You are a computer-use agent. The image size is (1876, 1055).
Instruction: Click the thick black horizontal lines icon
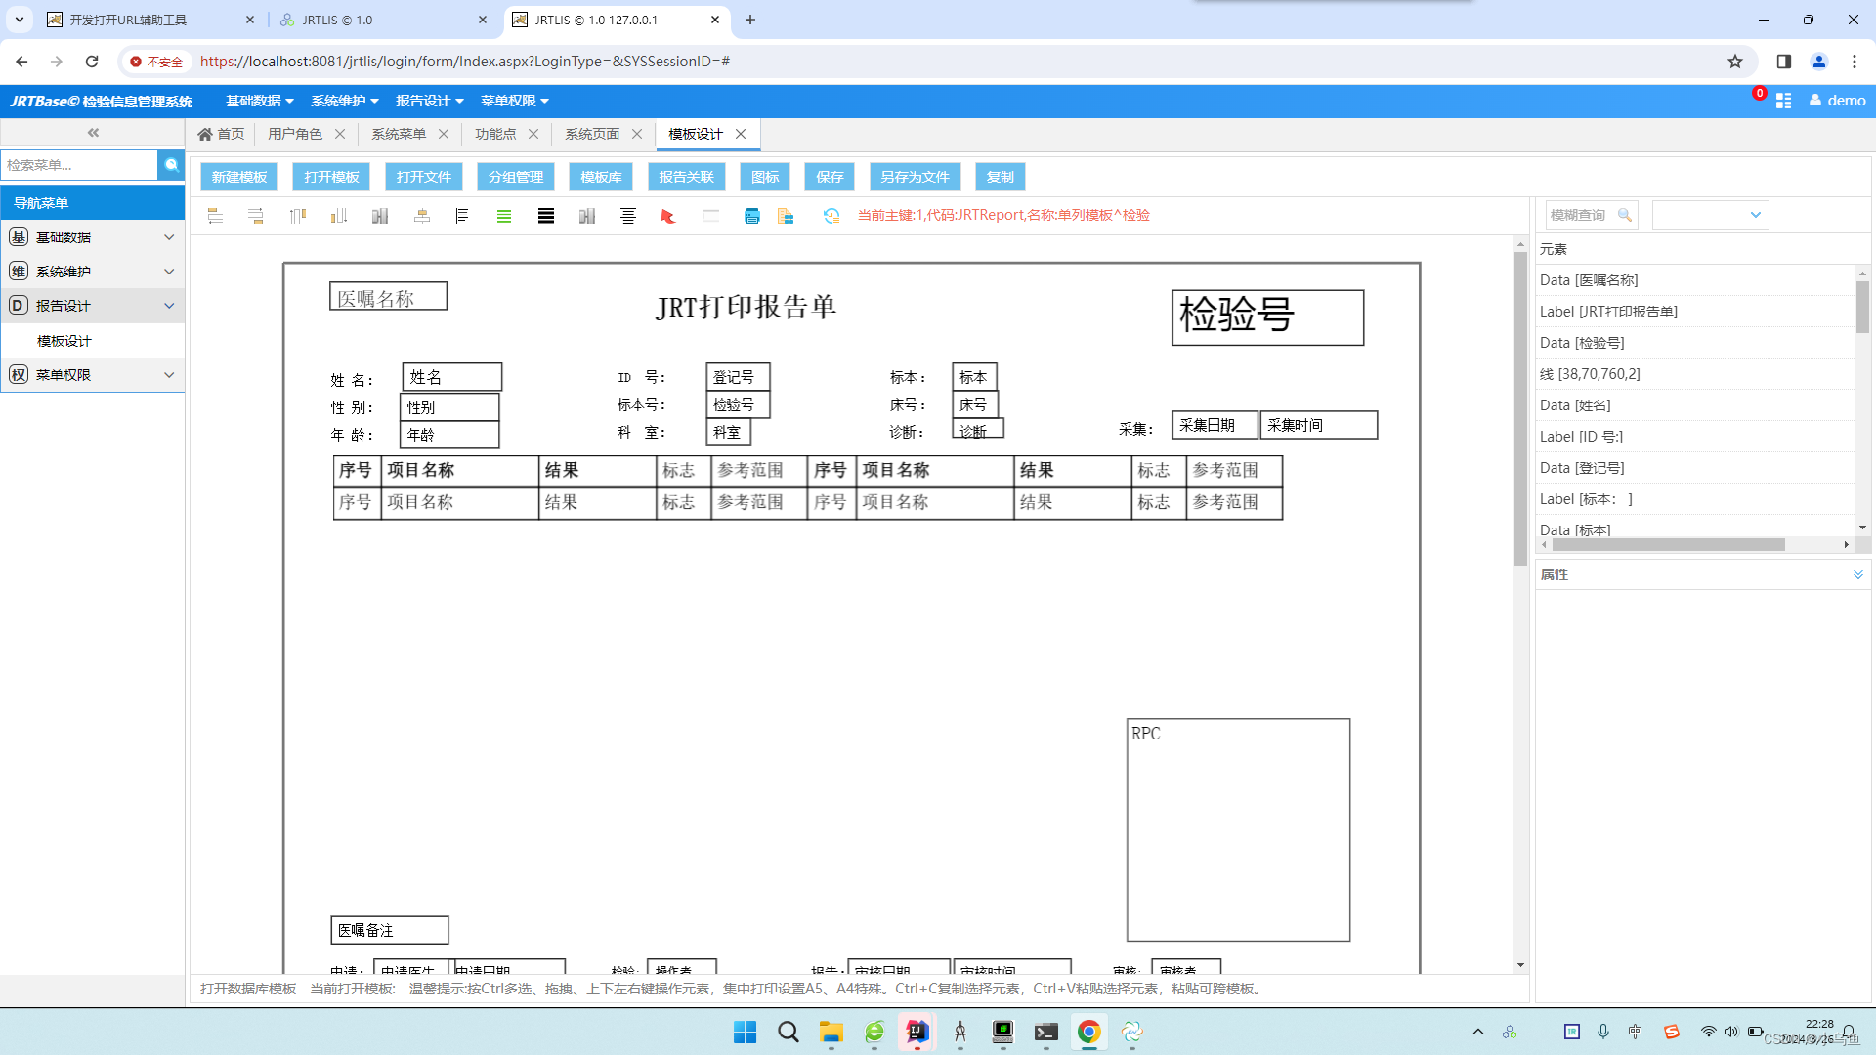tap(546, 216)
